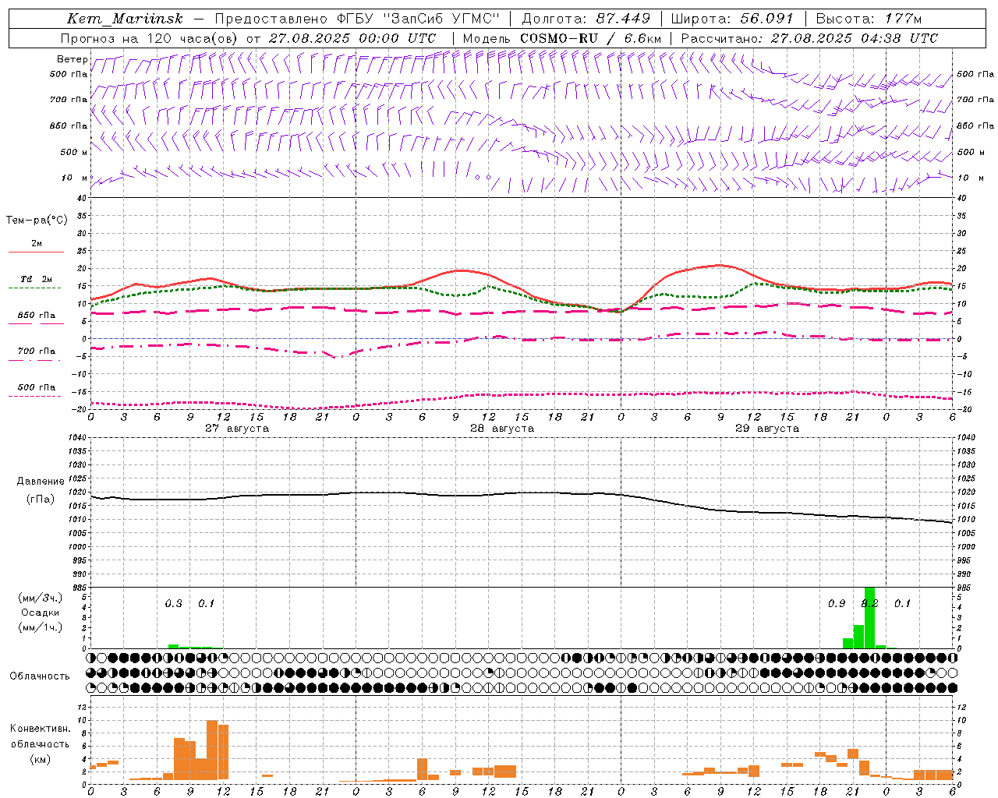This screenshot has height=798, width=998.
Task: Click the latitude value "Широта: 56.091"
Action: (732, 19)
